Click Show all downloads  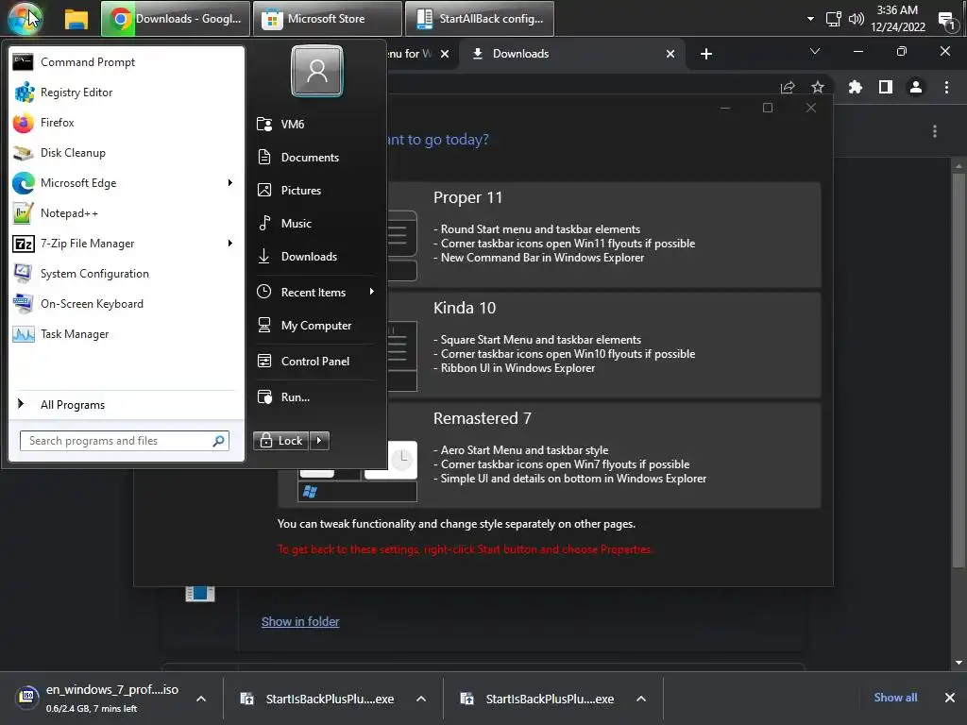click(895, 698)
